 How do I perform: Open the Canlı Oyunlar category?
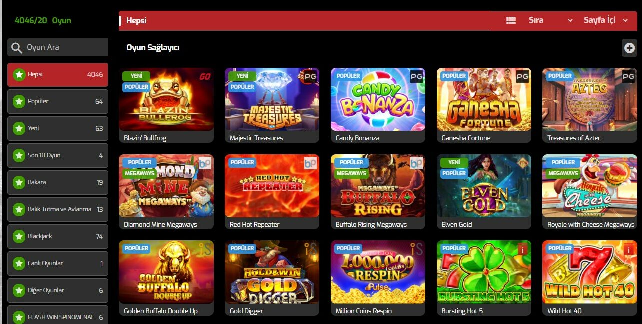(x=58, y=264)
